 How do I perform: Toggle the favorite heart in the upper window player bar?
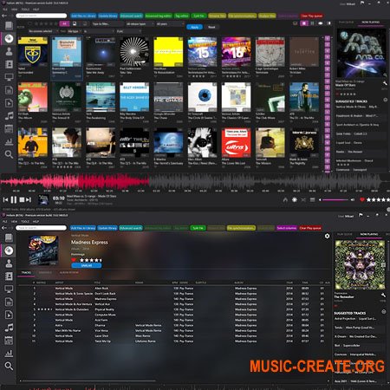(362, 199)
